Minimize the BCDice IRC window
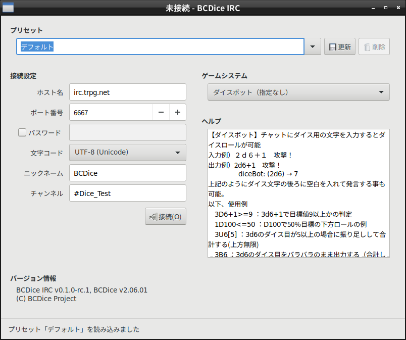Screen dimensions: 406x340 tap(373, 8)
